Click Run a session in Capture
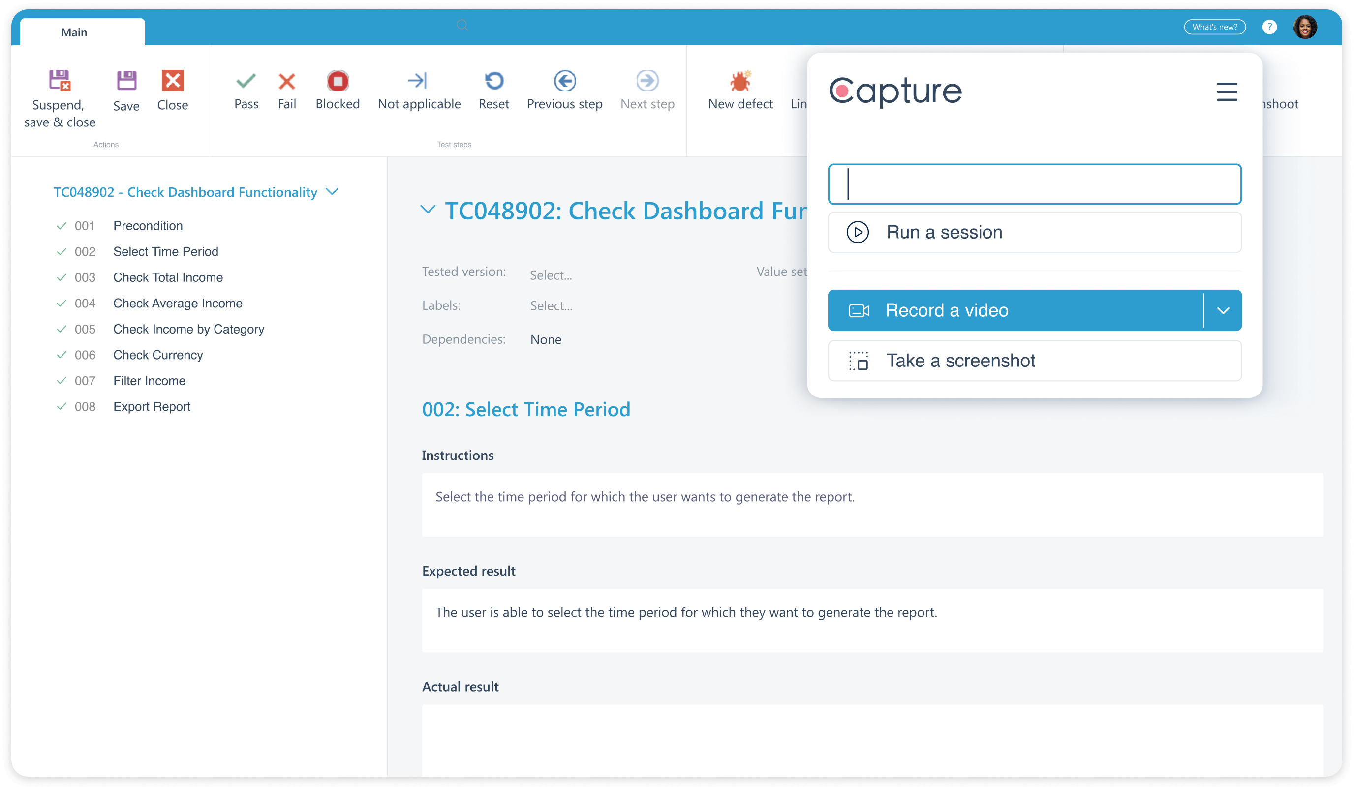Image resolution: width=1354 pixels, height=790 pixels. click(x=1034, y=232)
